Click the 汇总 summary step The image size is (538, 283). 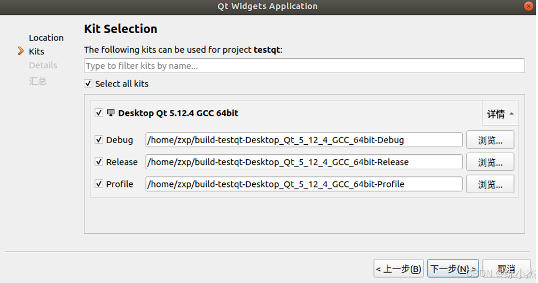pyautogui.click(x=38, y=81)
